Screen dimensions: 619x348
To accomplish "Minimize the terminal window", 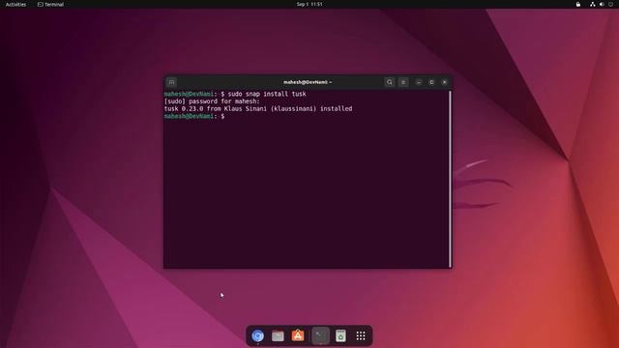I will (419, 82).
